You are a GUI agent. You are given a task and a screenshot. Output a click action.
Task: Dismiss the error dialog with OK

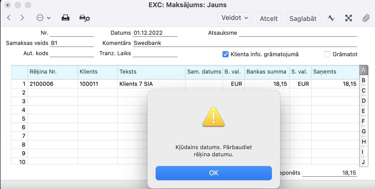(x=214, y=173)
